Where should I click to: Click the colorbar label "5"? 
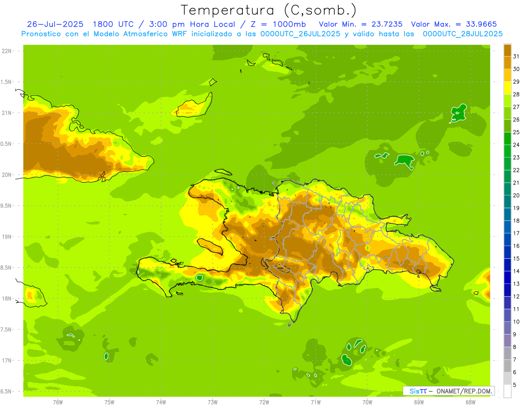pyautogui.click(x=515, y=385)
